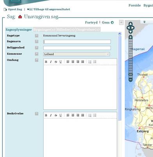This screenshot has width=153, height=157.
Task: Click the info icon next to Beskrivelse
Action: pos(37,114)
